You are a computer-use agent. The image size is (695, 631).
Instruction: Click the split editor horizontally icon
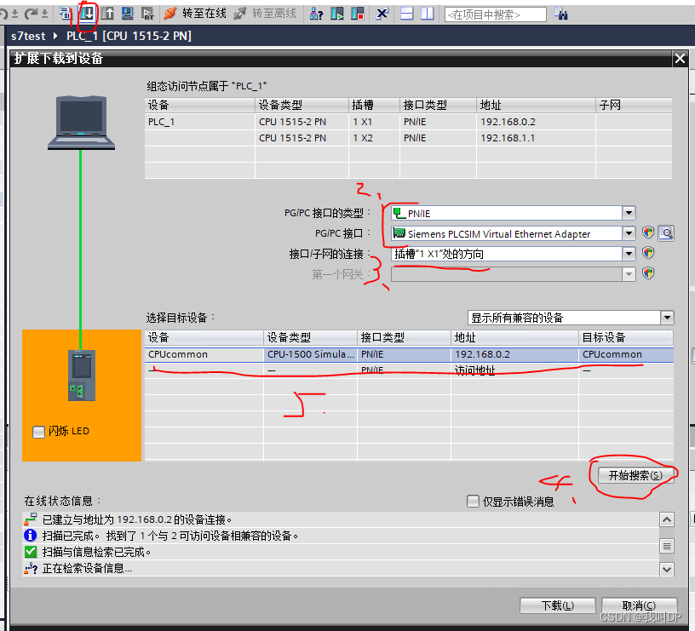click(407, 14)
